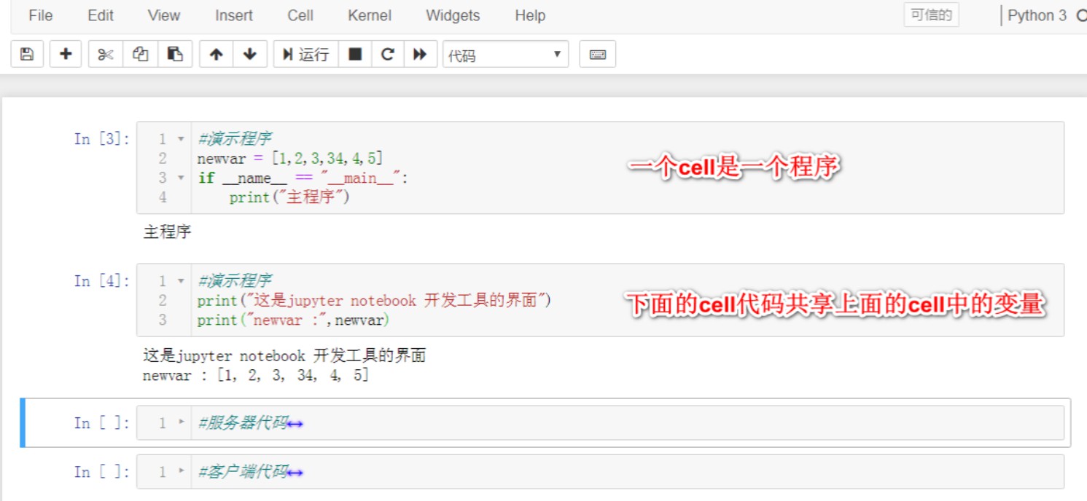
Task: Open the cell type dropdown showing 代码
Action: (505, 55)
